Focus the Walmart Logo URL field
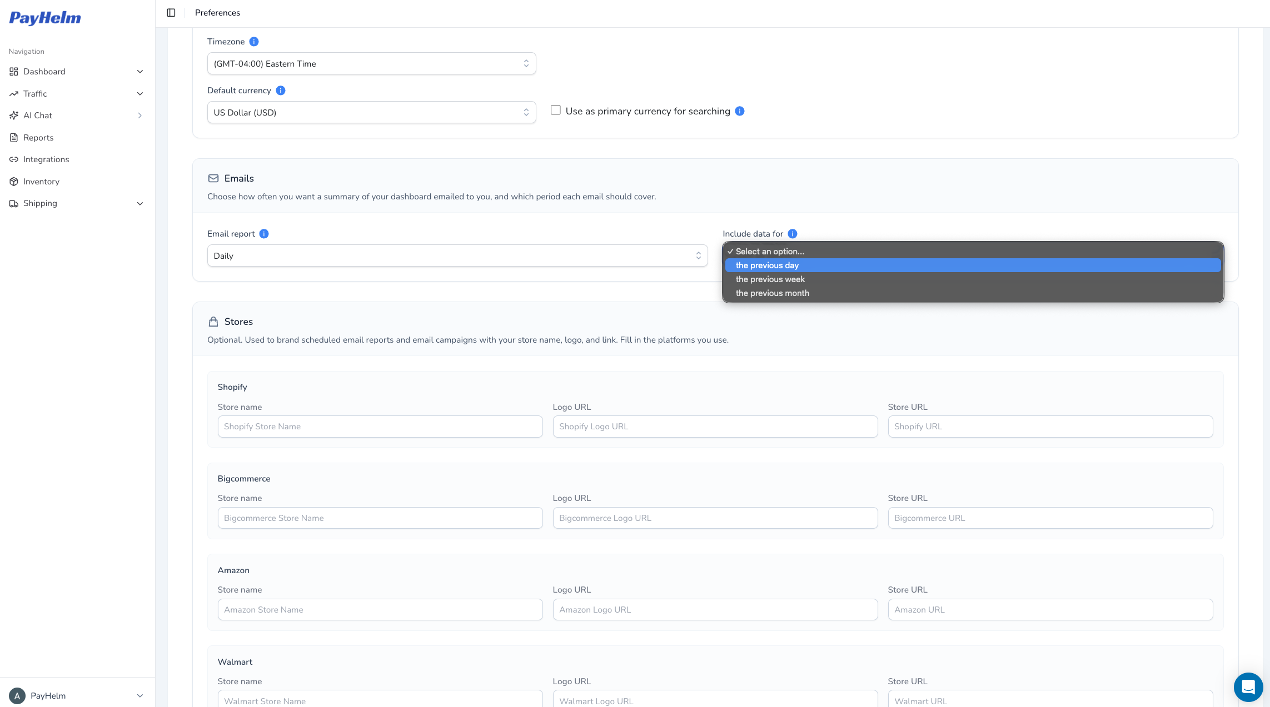Viewport: 1270px width, 707px height. click(x=715, y=699)
